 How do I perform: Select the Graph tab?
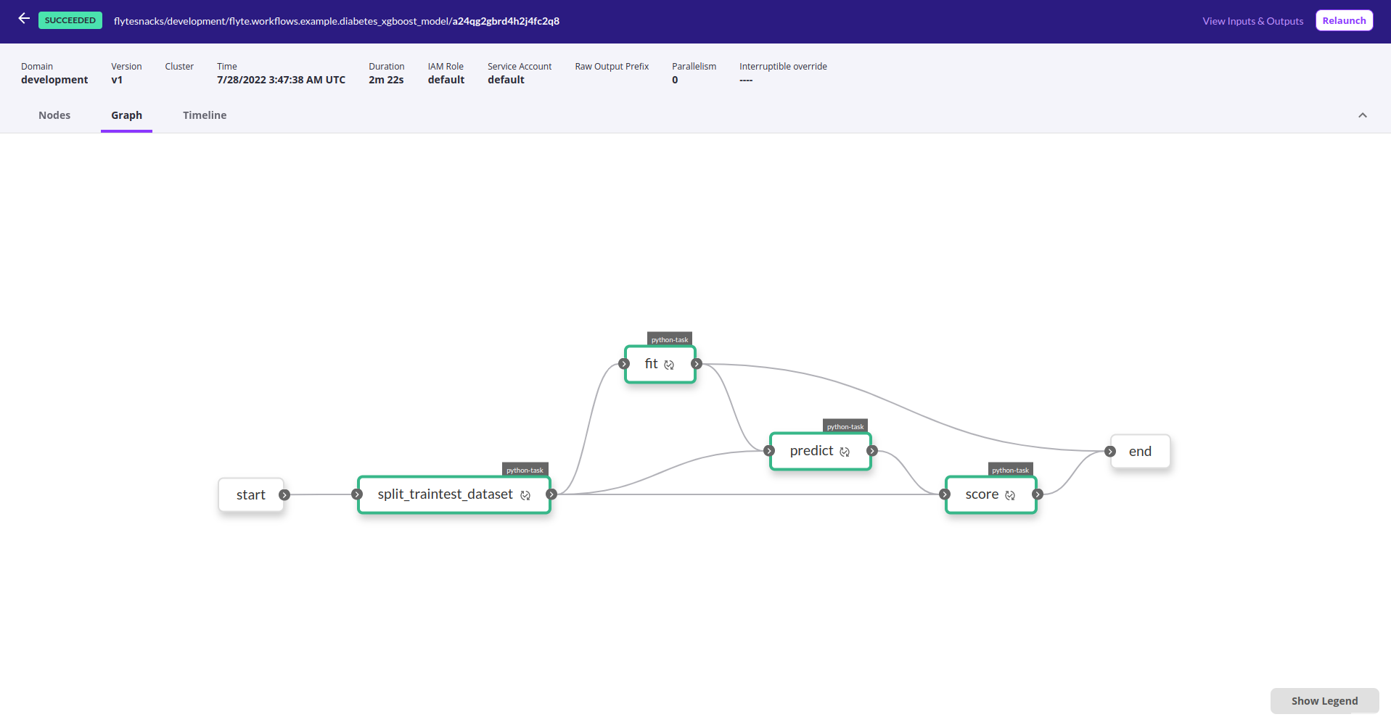126,115
